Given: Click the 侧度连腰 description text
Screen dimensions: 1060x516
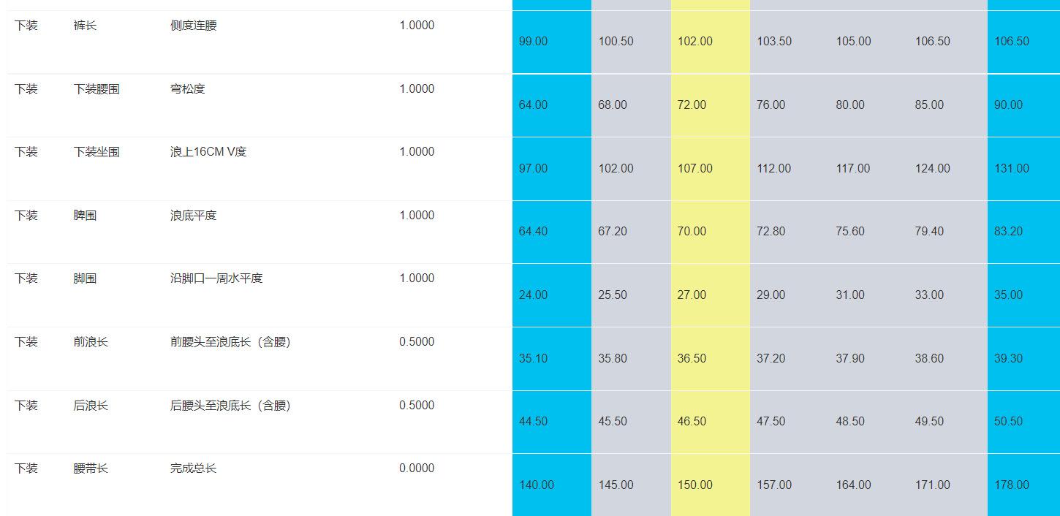Looking at the screenshot, I should [x=193, y=26].
